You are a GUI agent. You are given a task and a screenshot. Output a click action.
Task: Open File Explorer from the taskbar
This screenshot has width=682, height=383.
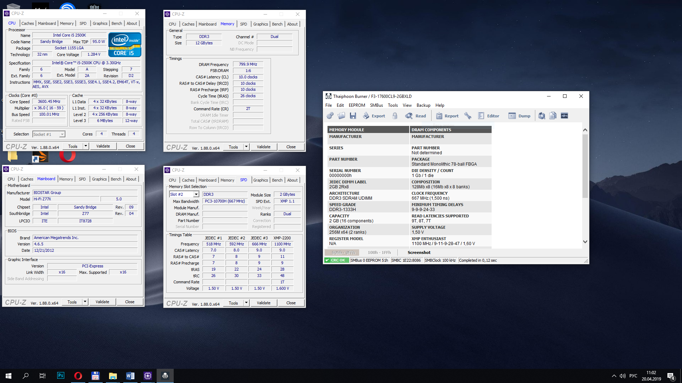pyautogui.click(x=113, y=376)
